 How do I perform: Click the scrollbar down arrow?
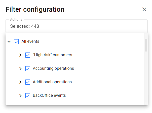(x=146, y=103)
